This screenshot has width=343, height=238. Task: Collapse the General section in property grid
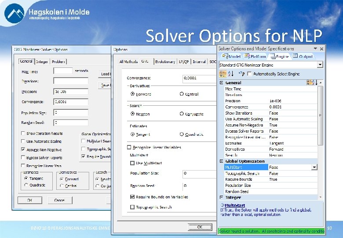221,82
